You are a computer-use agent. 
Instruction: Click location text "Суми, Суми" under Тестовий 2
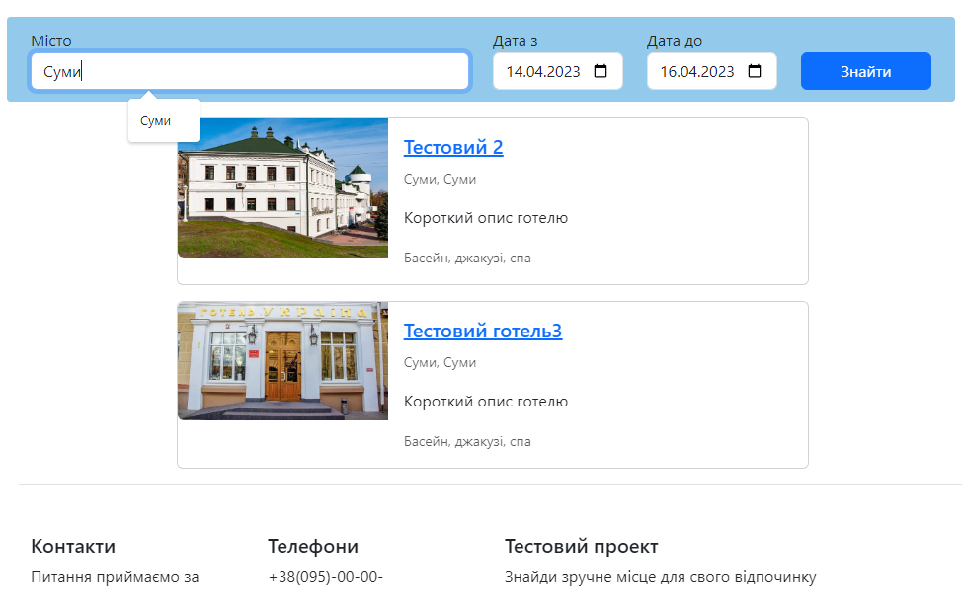439,179
